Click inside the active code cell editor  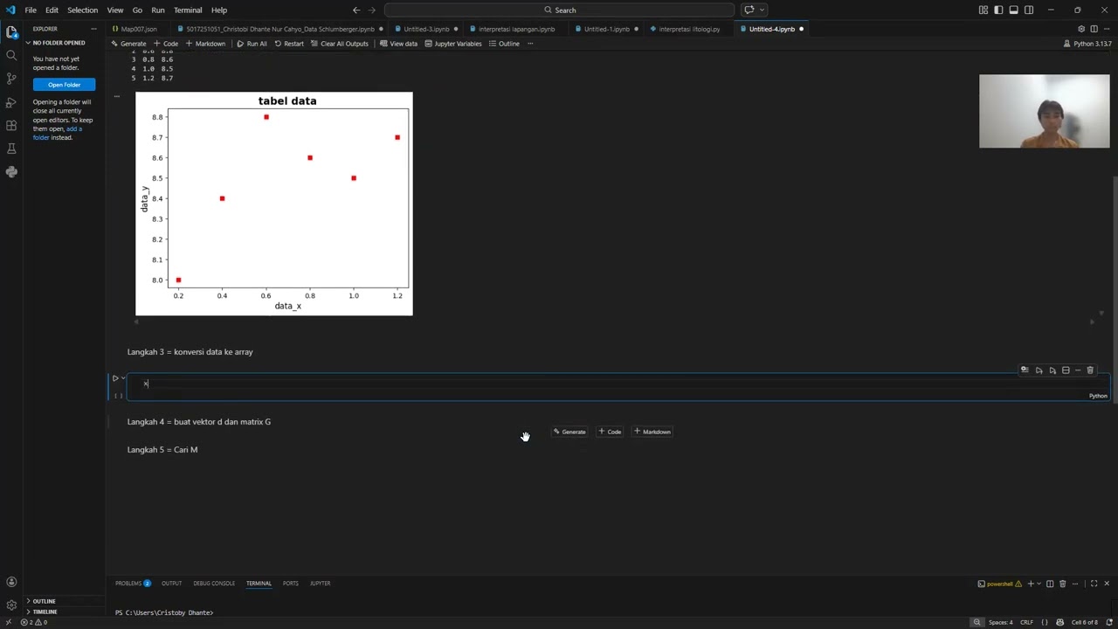(617, 384)
